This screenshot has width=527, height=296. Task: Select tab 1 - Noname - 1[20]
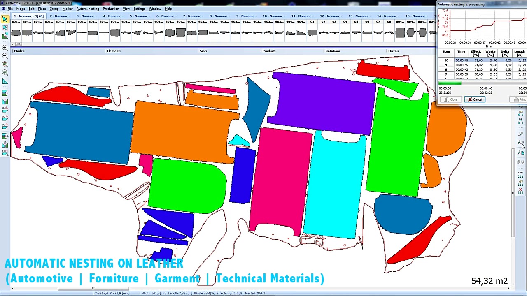point(28,16)
